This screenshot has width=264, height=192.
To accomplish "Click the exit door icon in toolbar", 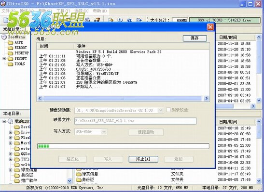I will point(139,20).
